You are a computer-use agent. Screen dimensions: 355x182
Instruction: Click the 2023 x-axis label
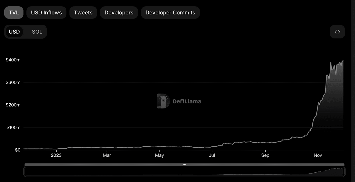[x=56, y=155]
